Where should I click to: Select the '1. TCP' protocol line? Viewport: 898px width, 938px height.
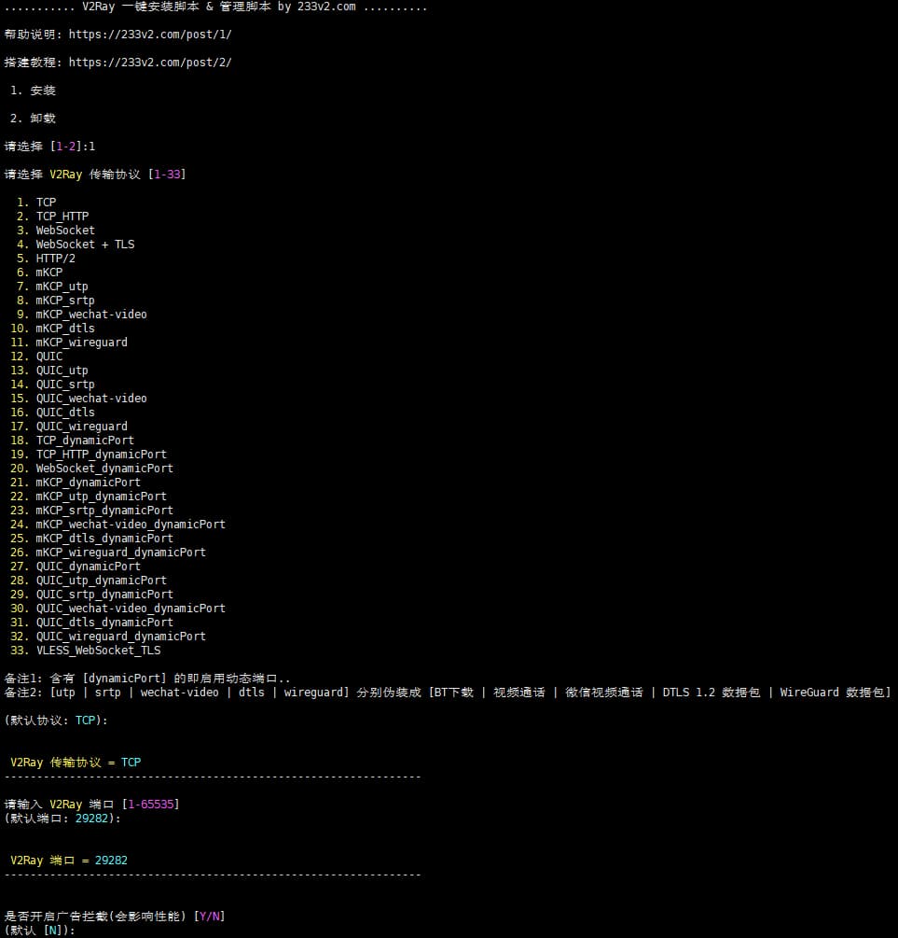click(x=36, y=203)
